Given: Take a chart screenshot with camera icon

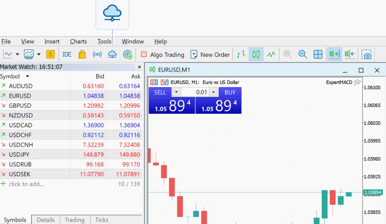Looking at the screenshot, I should click(366, 55).
